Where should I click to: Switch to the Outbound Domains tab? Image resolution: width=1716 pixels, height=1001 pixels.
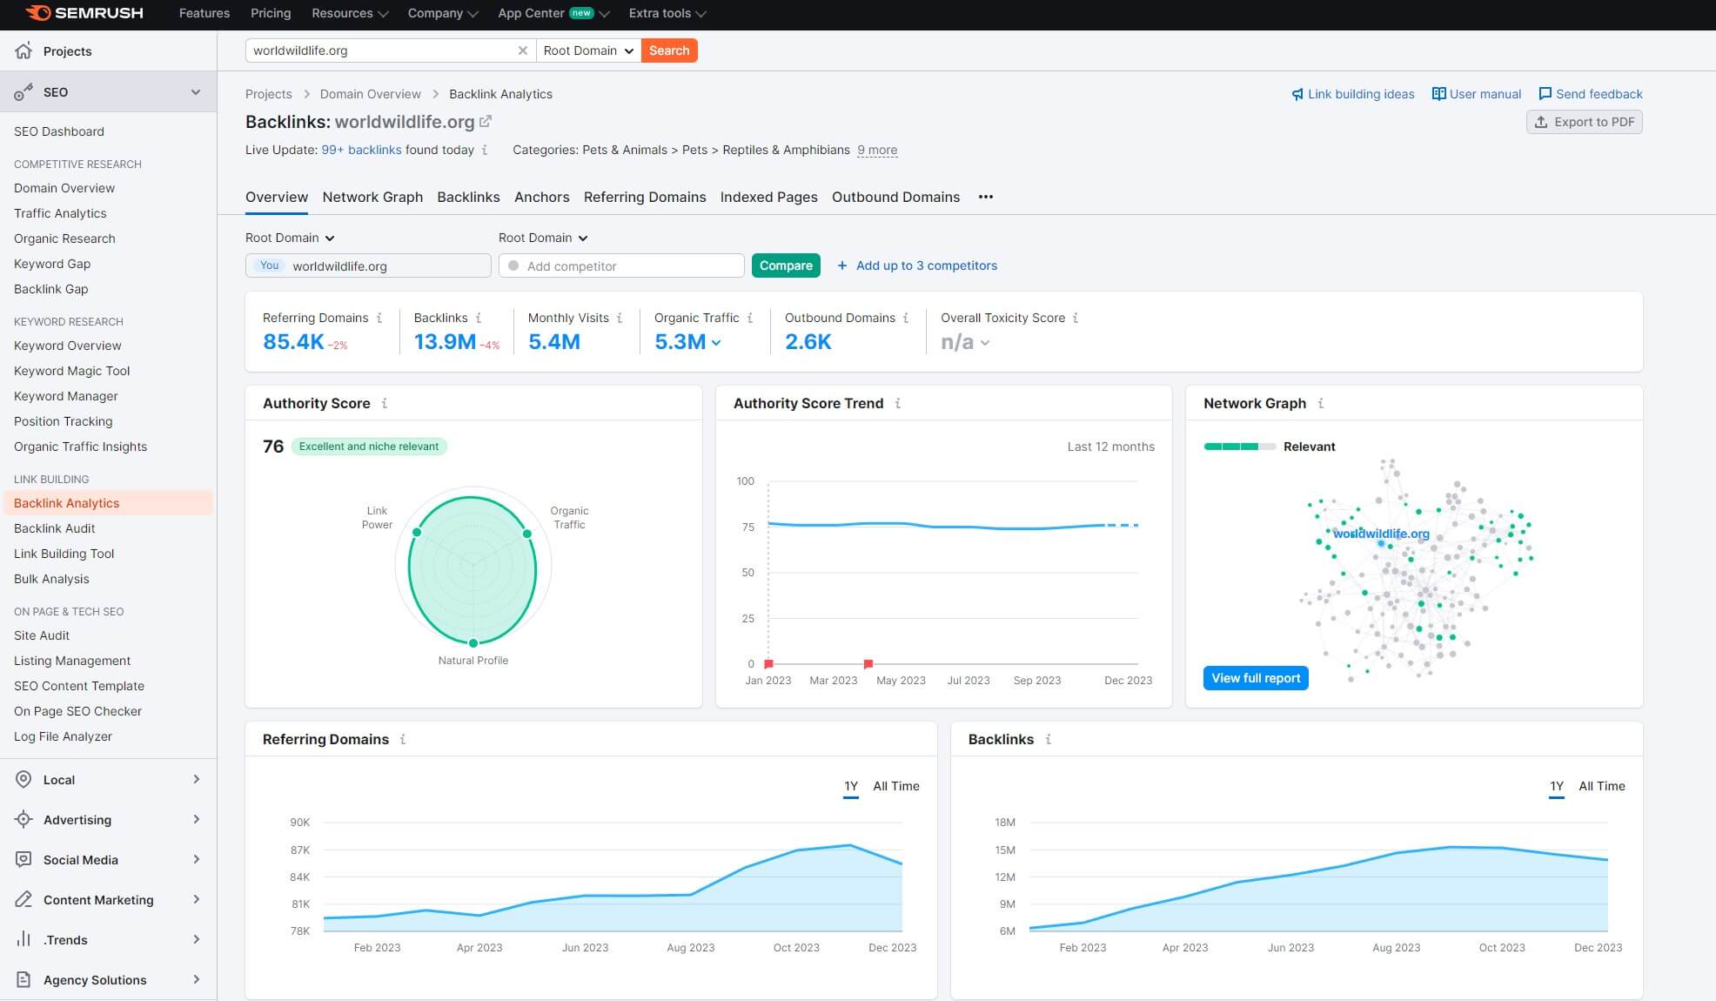click(895, 197)
